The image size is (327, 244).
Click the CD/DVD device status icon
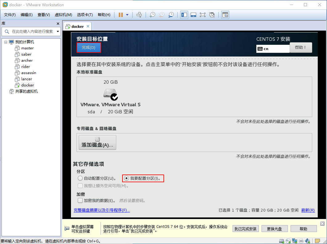point(288,241)
